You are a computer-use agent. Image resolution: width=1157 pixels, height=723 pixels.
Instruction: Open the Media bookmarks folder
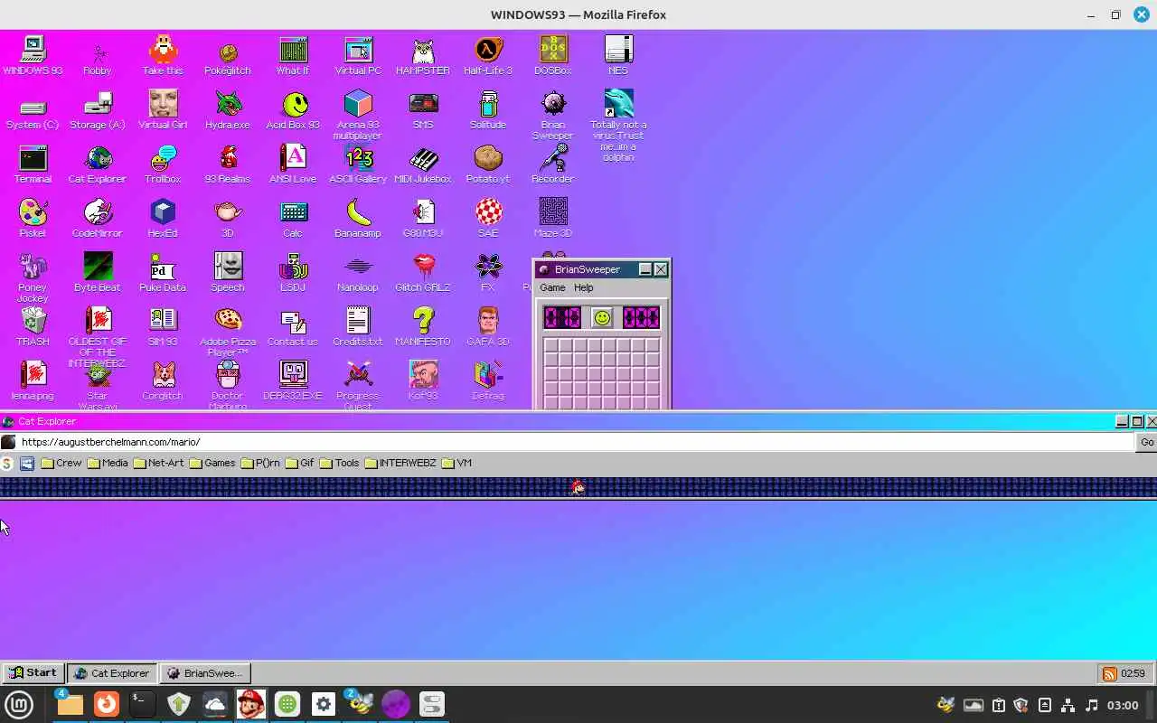(x=107, y=463)
